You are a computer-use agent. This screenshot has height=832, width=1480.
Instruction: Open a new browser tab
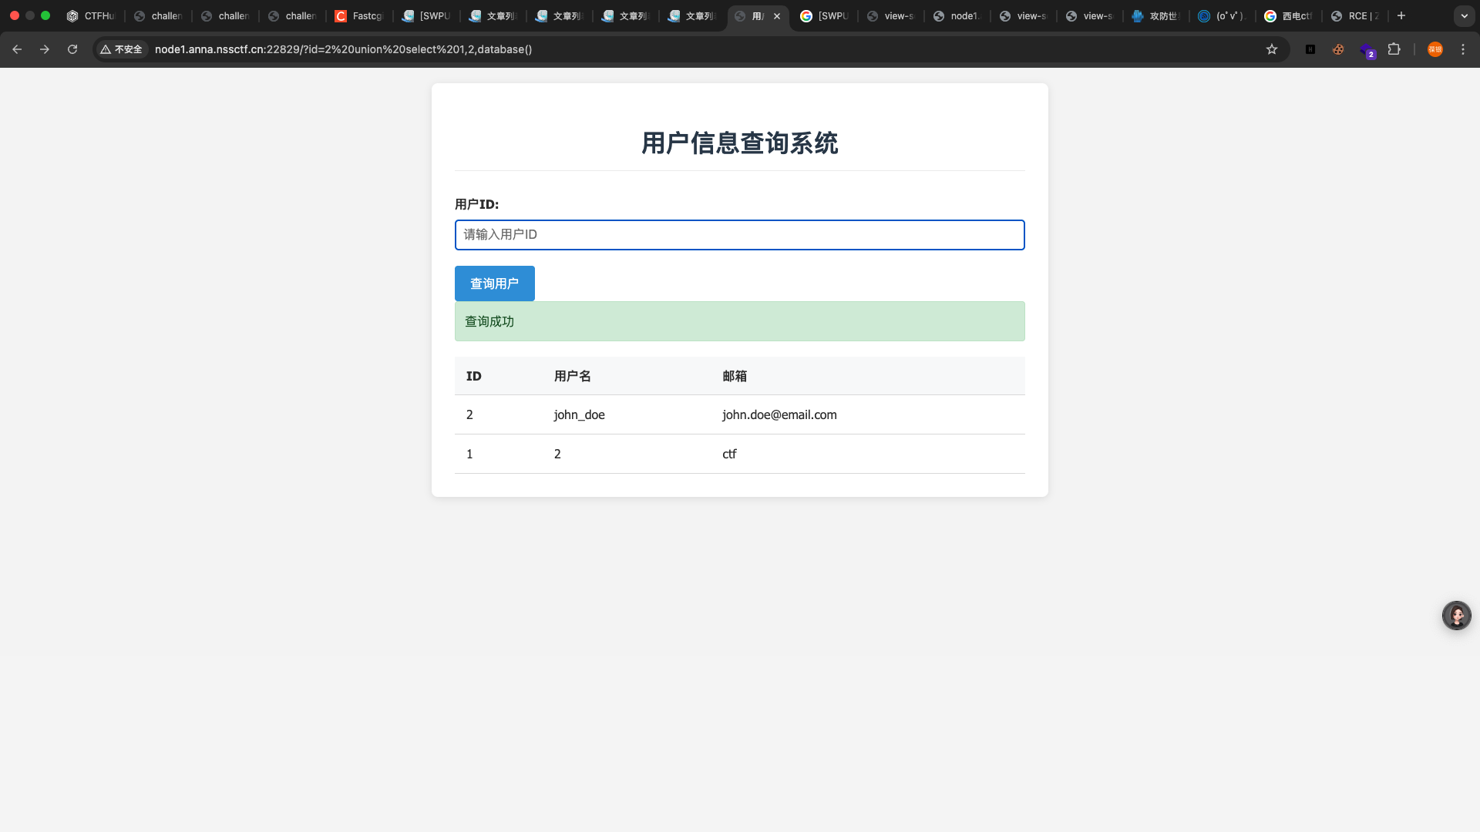click(x=1401, y=15)
